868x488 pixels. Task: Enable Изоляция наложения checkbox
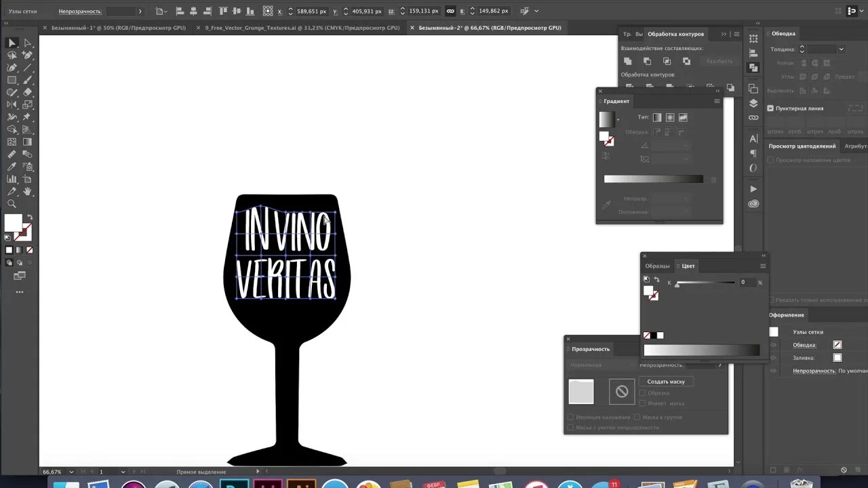570,417
